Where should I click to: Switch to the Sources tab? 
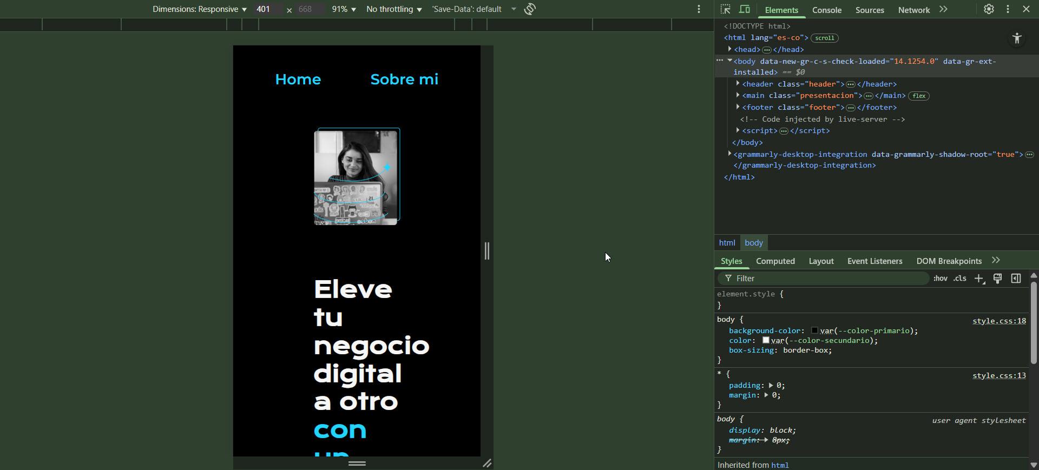(870, 10)
